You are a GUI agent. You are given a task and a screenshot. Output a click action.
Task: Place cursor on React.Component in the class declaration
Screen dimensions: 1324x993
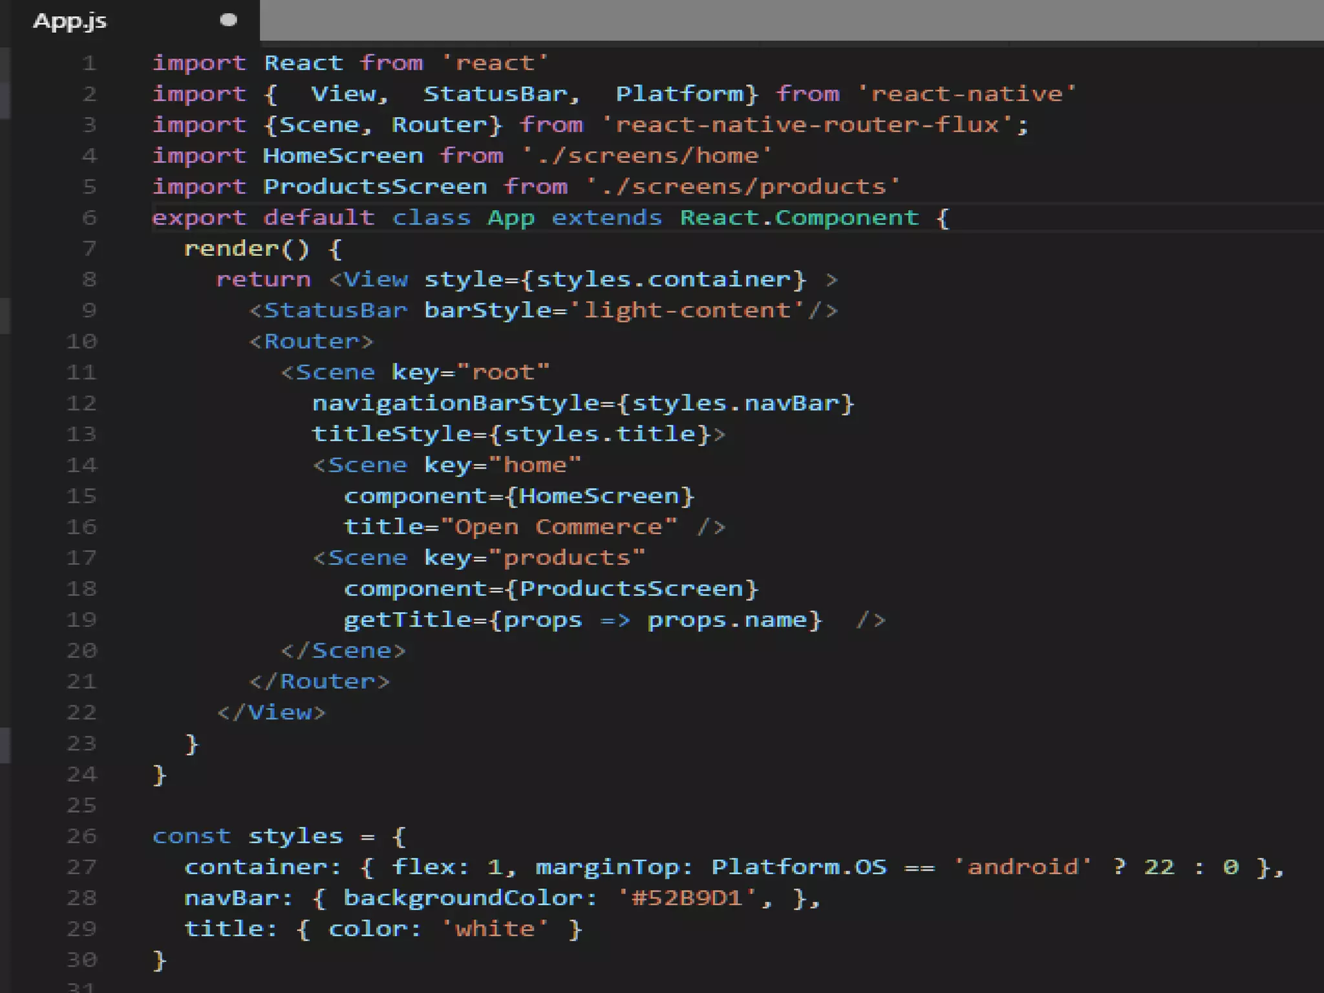pyautogui.click(x=798, y=218)
